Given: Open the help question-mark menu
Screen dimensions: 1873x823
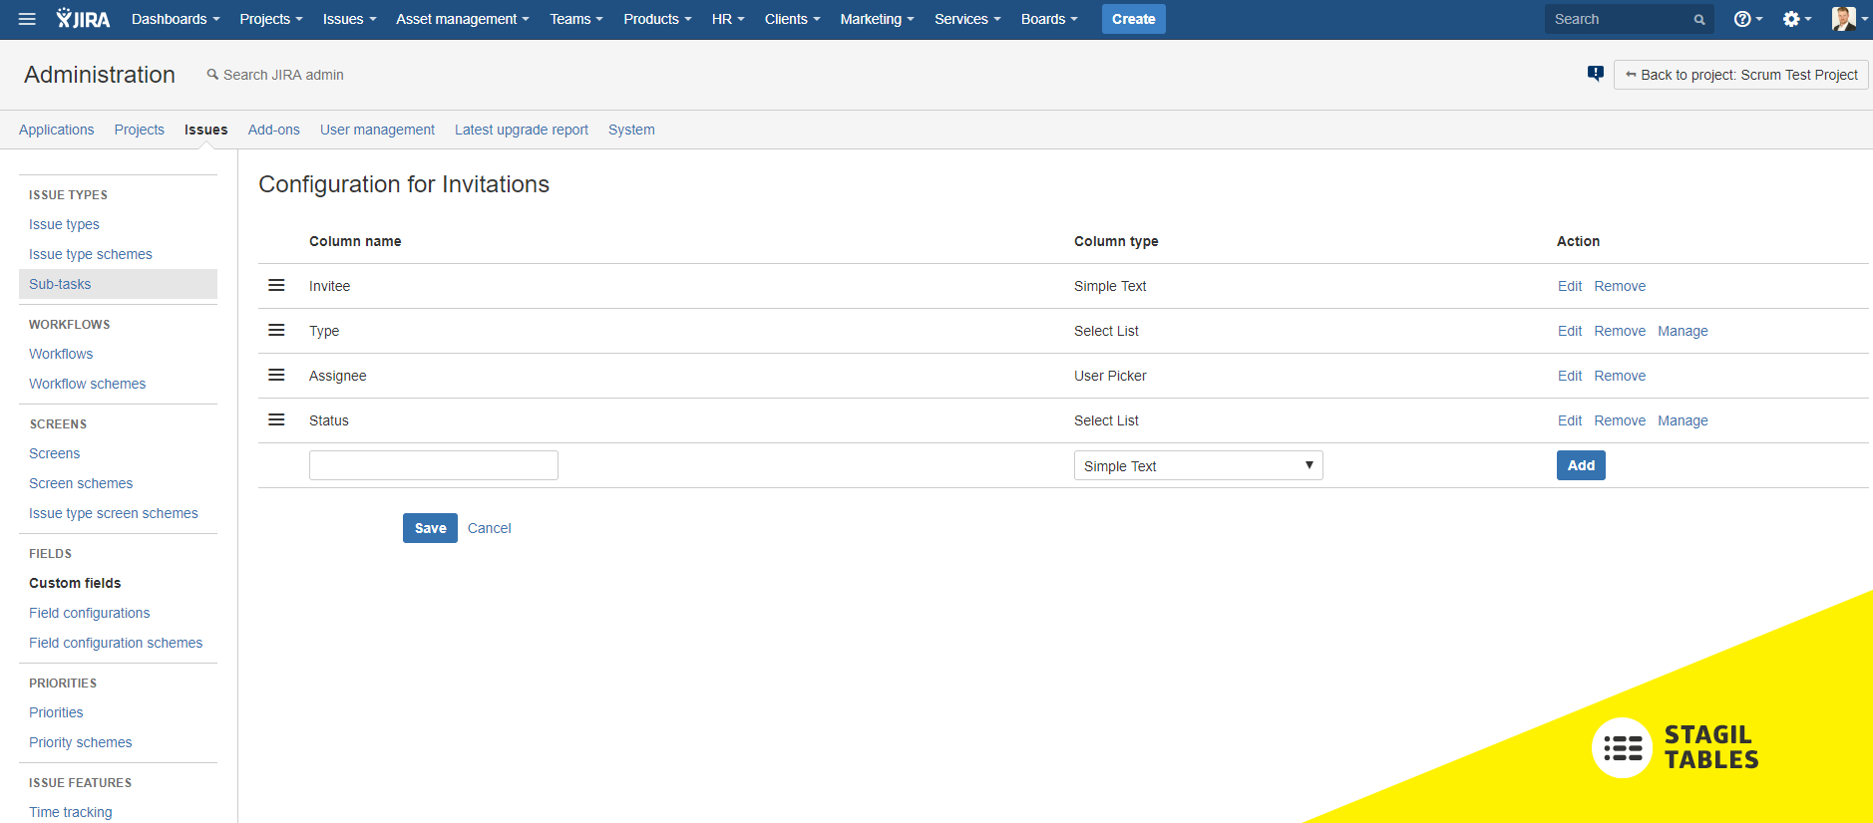Looking at the screenshot, I should pyautogui.click(x=1747, y=19).
